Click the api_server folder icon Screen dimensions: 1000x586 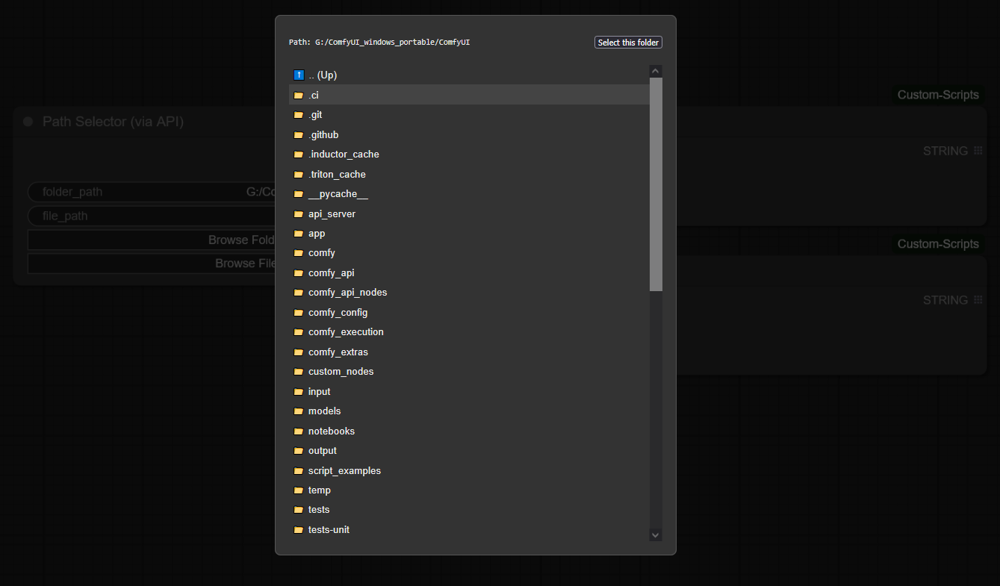(x=299, y=213)
